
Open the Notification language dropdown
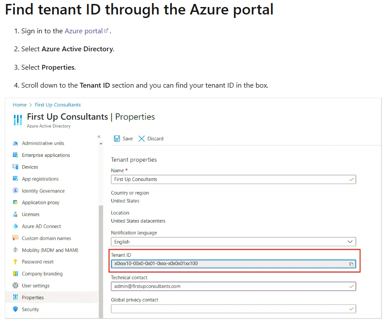pos(351,241)
